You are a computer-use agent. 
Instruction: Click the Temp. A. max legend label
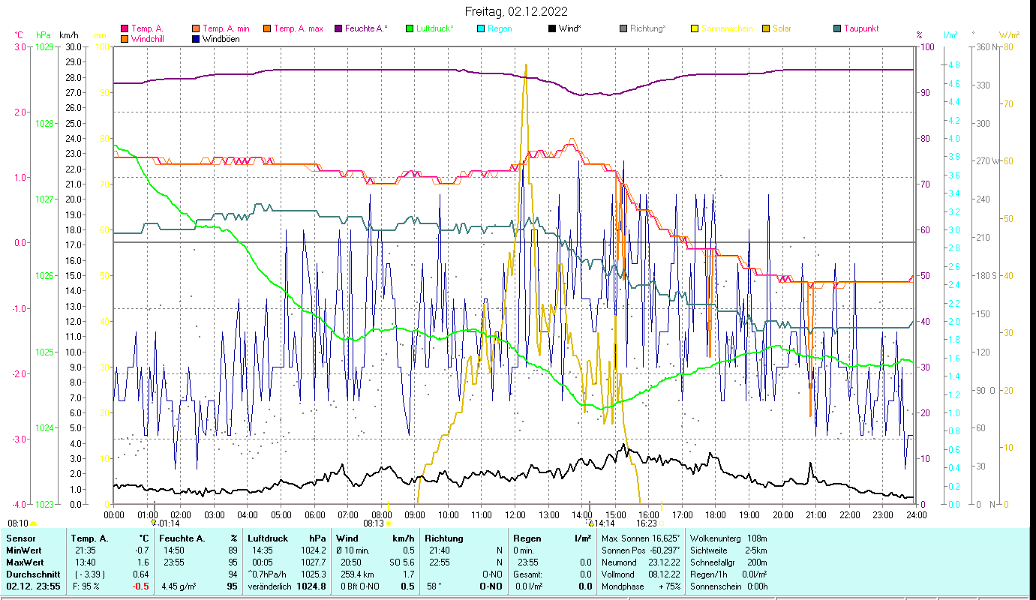[x=298, y=29]
